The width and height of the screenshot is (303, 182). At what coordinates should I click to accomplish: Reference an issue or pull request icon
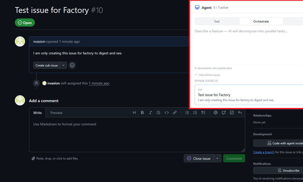224,112
